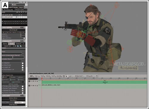Toggle the Preview Type checkbox

tap(23, 89)
